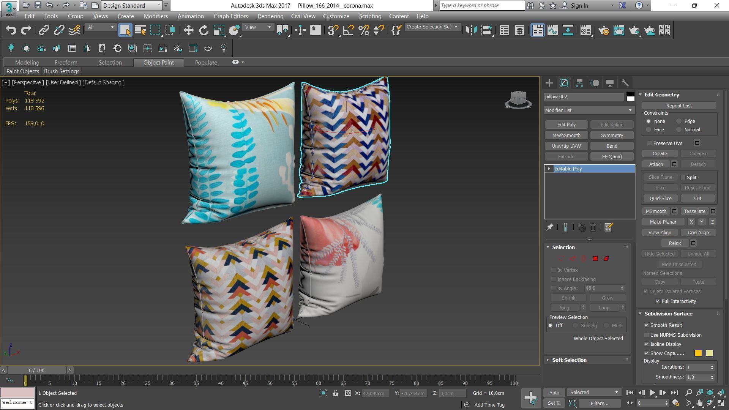Enable Use NURMS Subdivision
Image resolution: width=729 pixels, height=410 pixels.
(x=647, y=335)
